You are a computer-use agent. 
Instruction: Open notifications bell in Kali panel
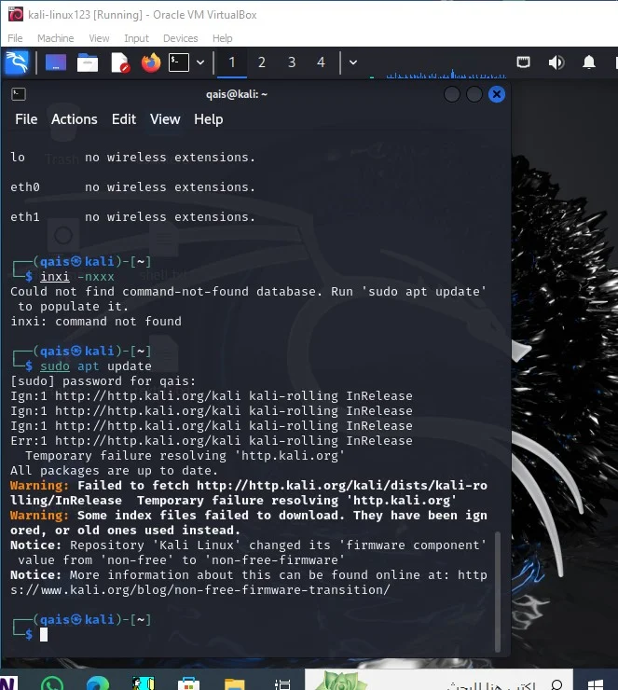[589, 62]
